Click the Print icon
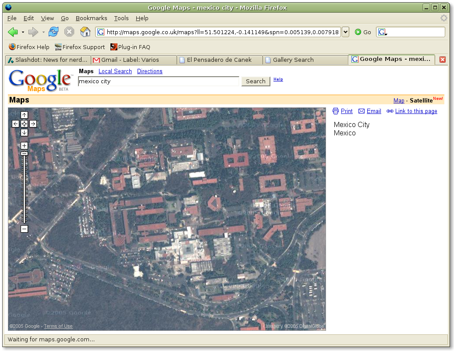Viewport: 454px width, 351px height. pyautogui.click(x=336, y=111)
